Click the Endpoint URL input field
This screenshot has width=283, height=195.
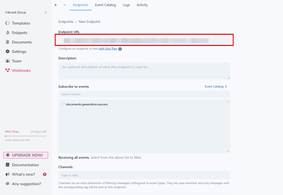(x=144, y=41)
